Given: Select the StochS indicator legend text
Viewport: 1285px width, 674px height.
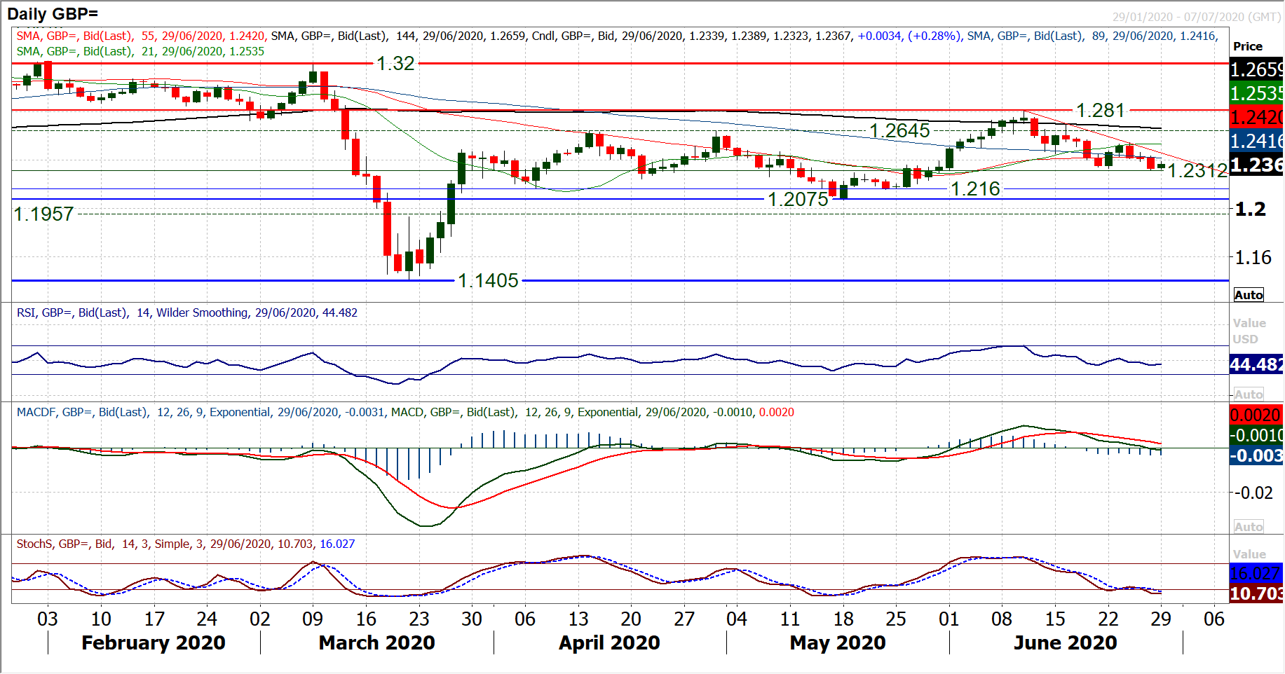Looking at the screenshot, I should click(x=186, y=544).
